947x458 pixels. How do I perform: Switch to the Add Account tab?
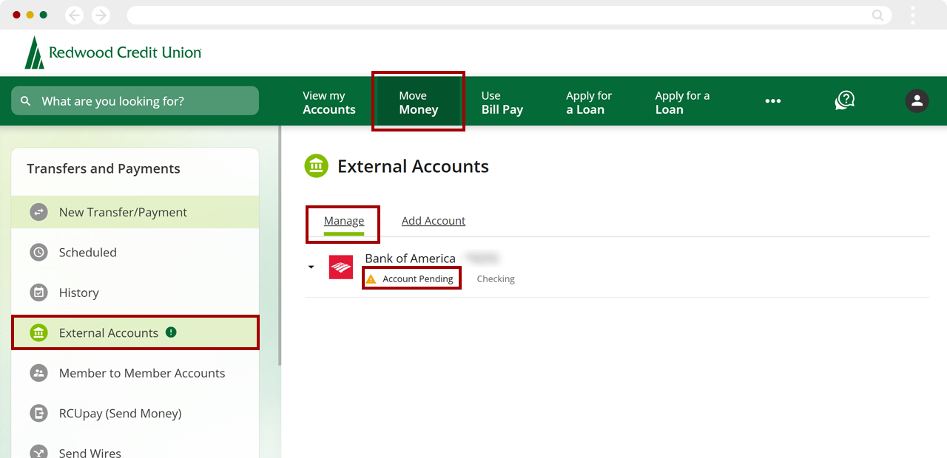(x=434, y=221)
